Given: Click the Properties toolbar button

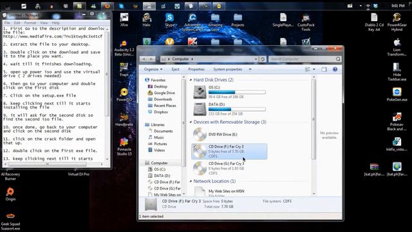Looking at the screenshot, I should [x=196, y=69].
